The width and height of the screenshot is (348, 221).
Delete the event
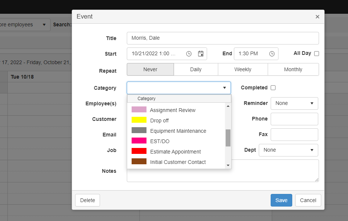pyautogui.click(x=87, y=200)
